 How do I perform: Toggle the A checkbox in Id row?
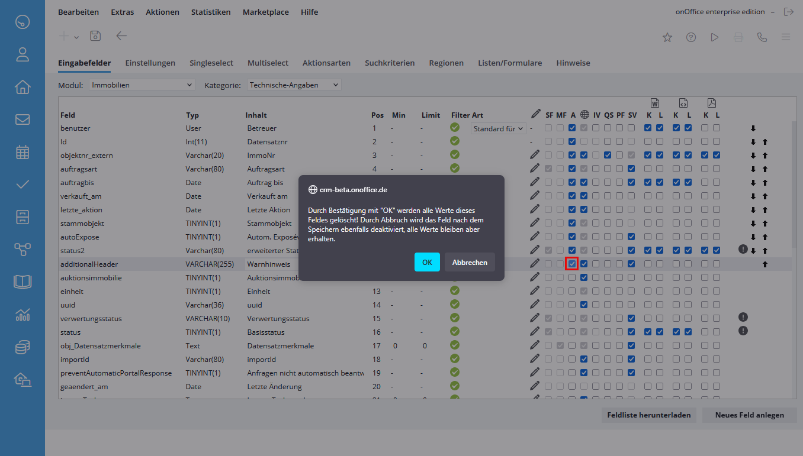[x=572, y=141]
